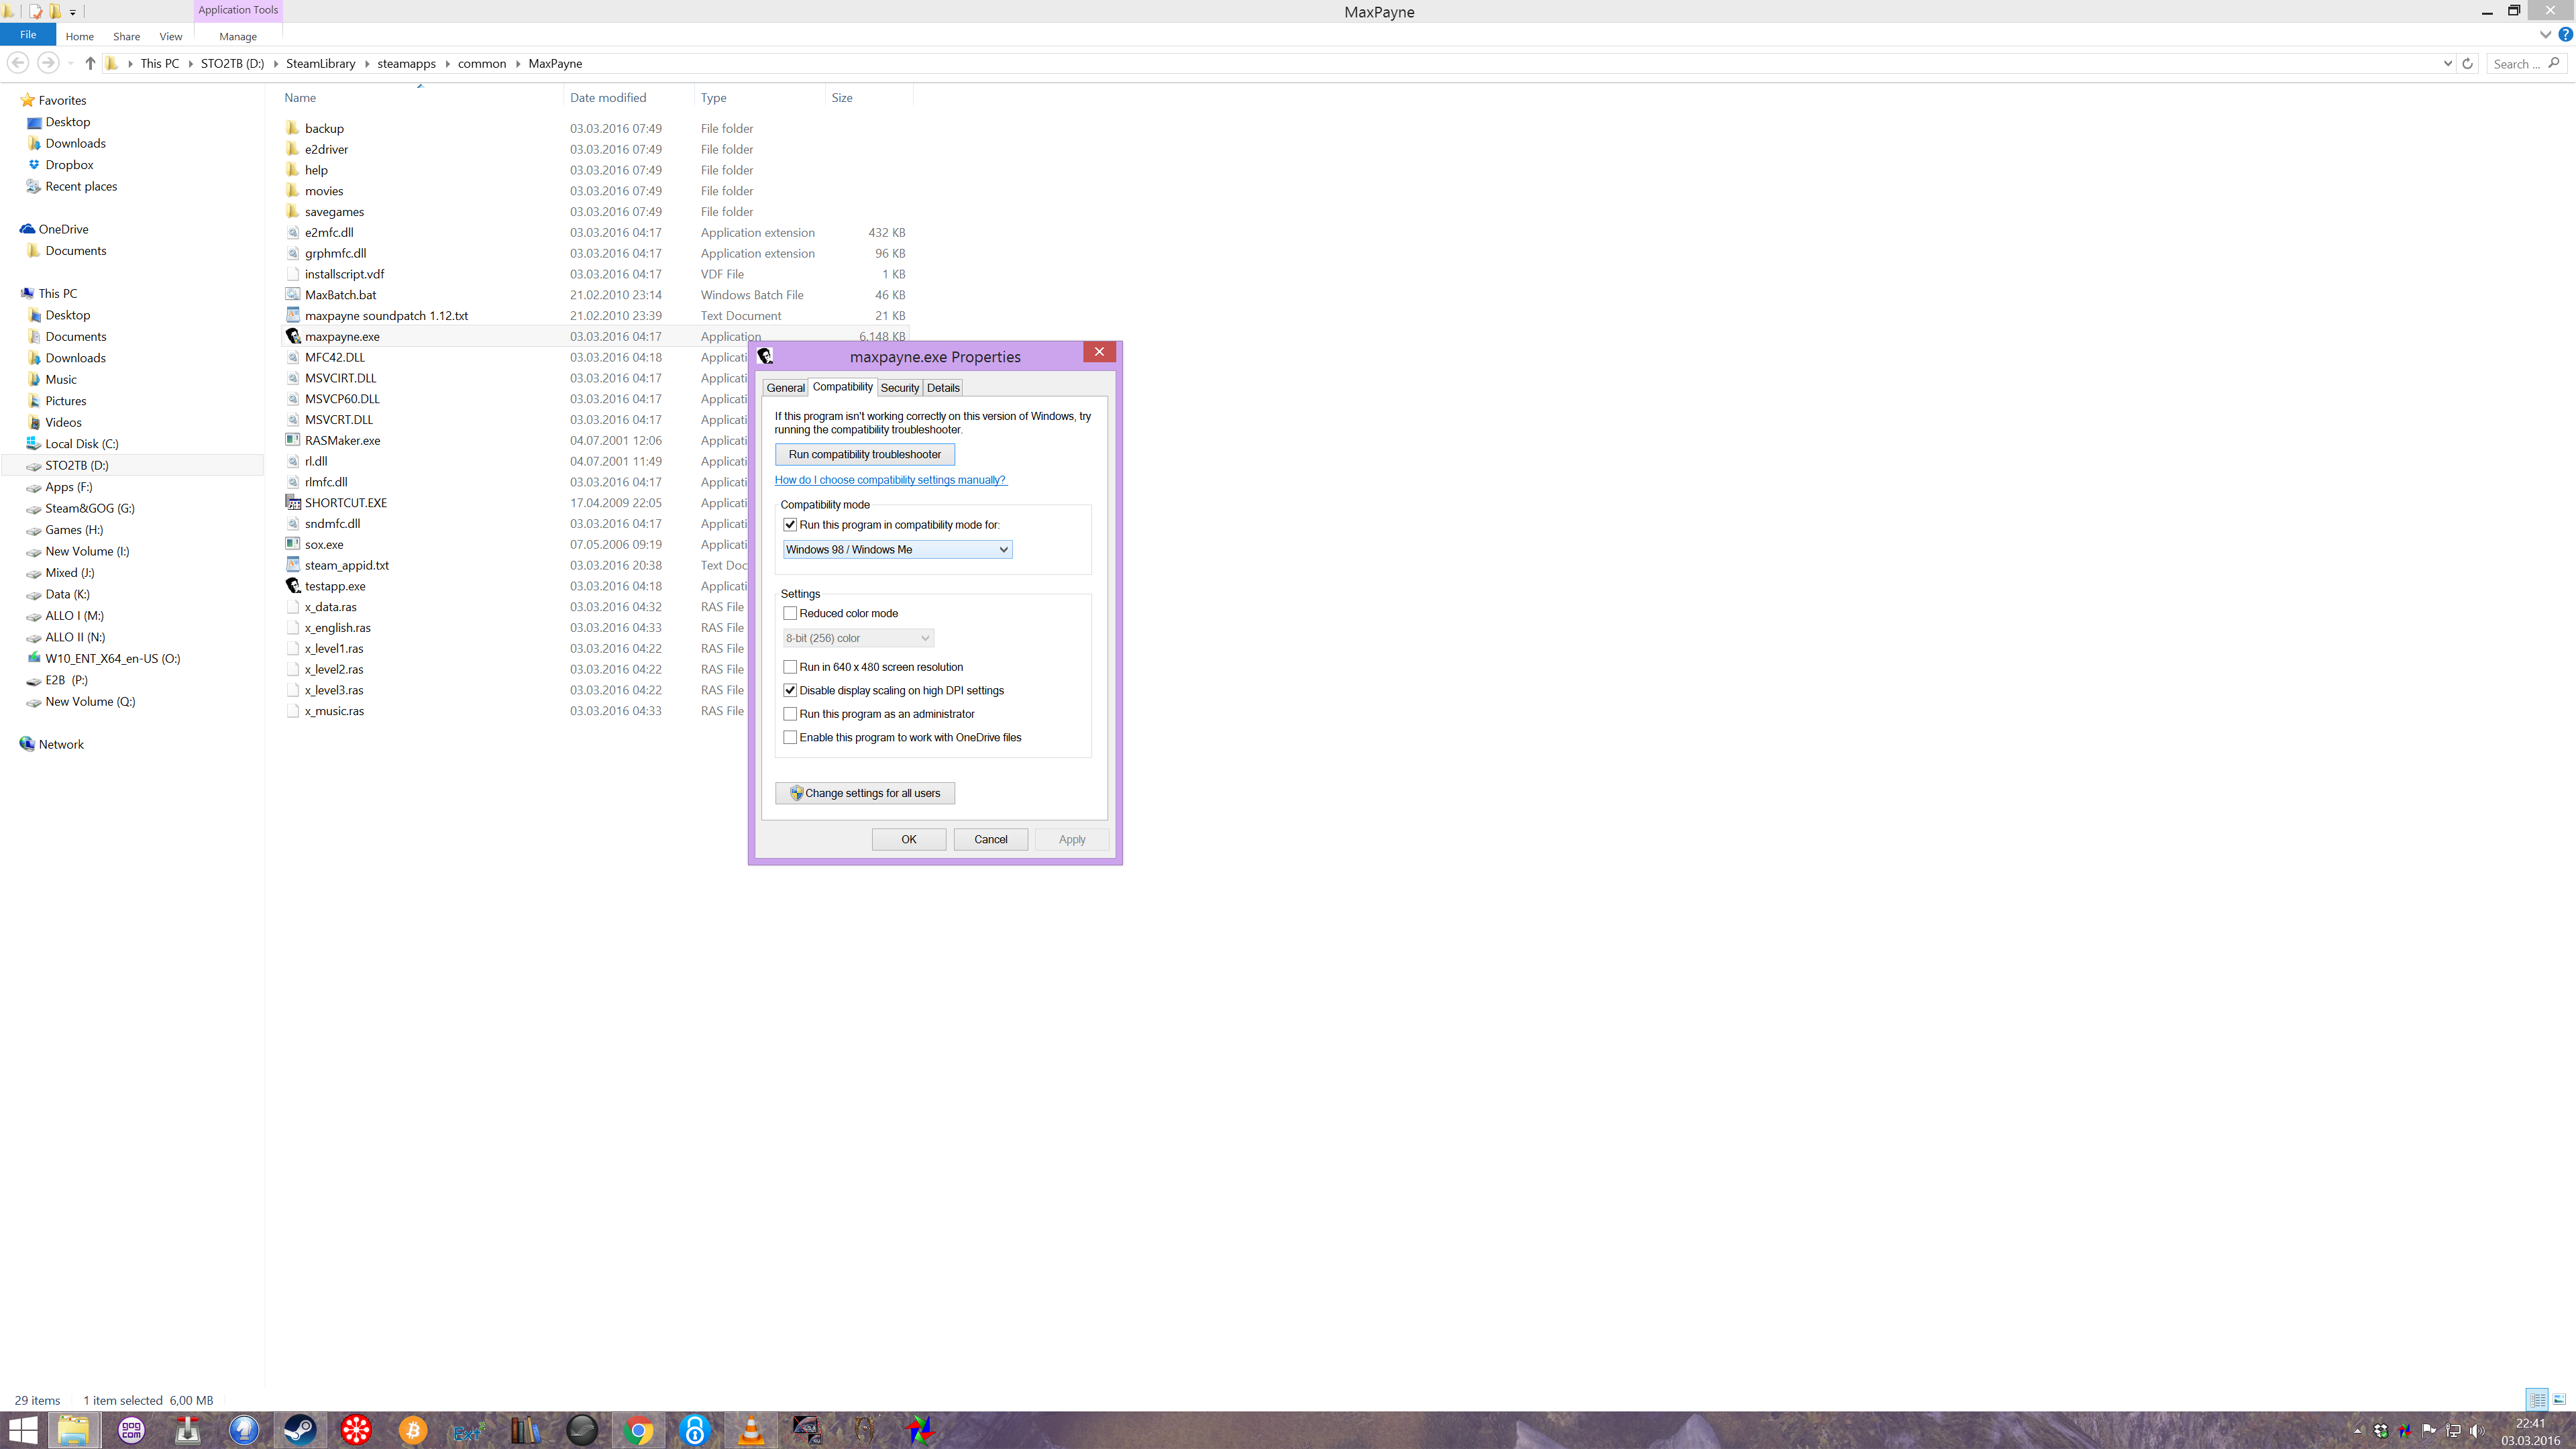The image size is (2576, 1449).
Task: Launch GOG.com from the taskbar
Action: click(x=131, y=1430)
